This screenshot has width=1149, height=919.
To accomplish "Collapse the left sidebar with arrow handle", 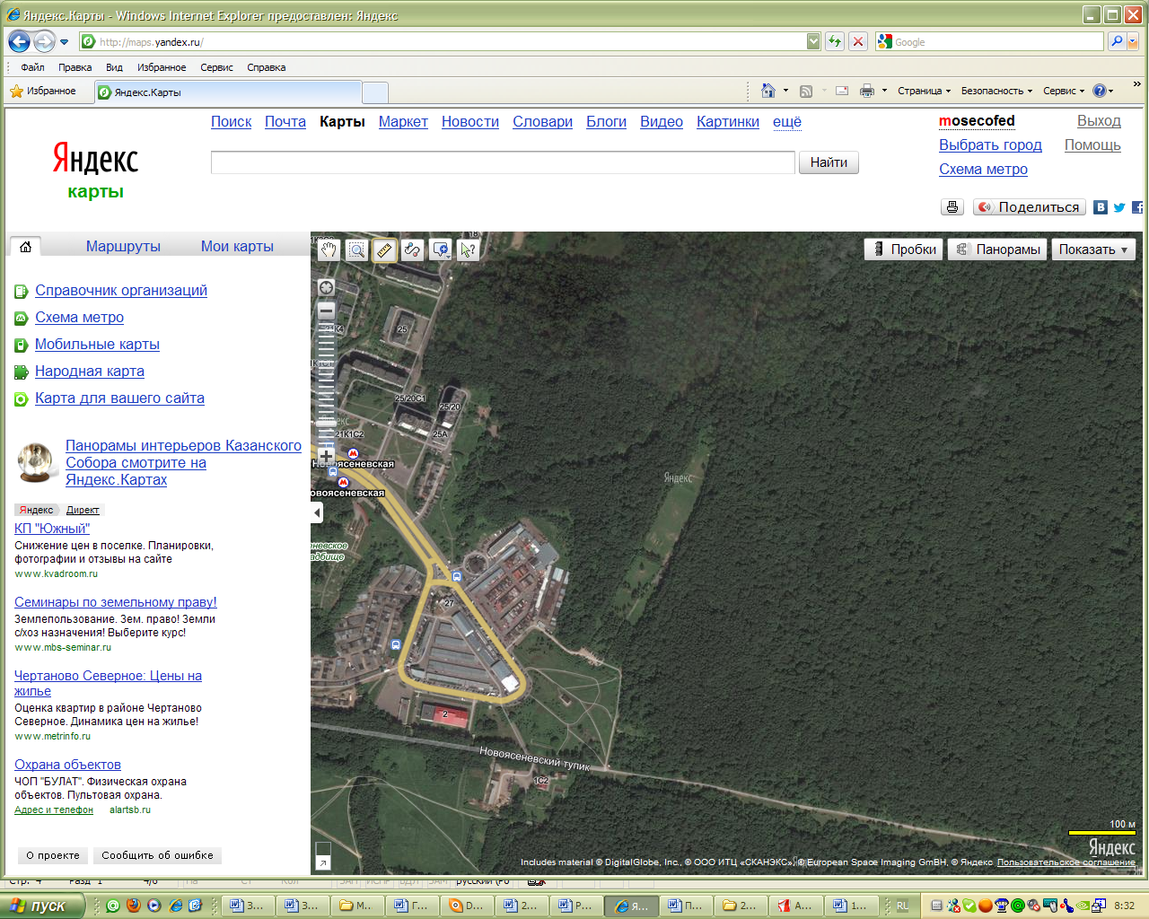I will point(317,512).
